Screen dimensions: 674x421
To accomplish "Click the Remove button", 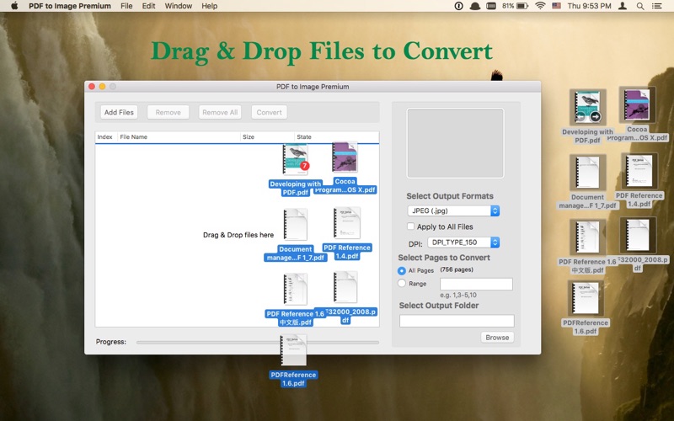I will click(x=168, y=112).
